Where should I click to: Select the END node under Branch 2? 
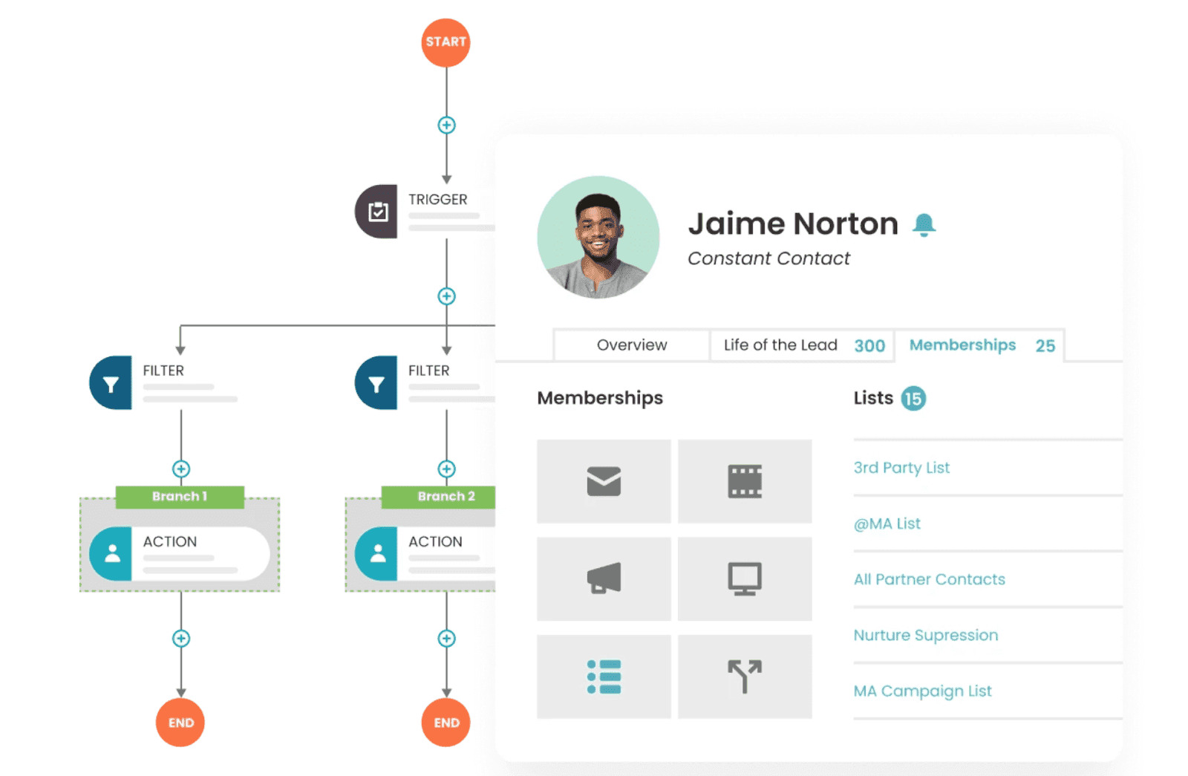446,722
